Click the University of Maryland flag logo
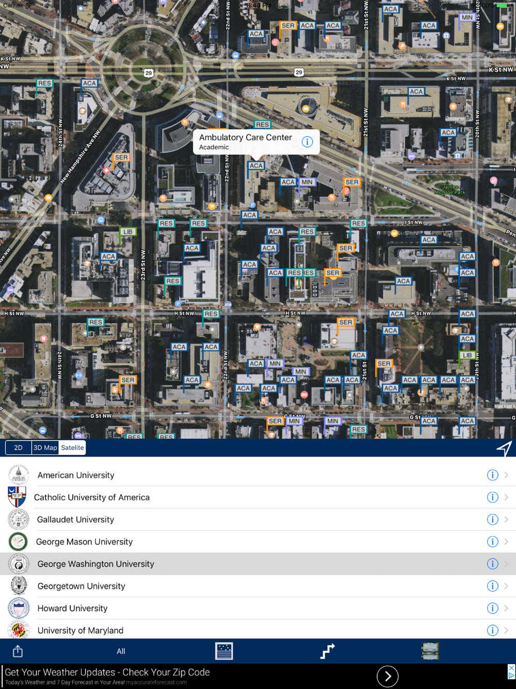 pyautogui.click(x=19, y=630)
